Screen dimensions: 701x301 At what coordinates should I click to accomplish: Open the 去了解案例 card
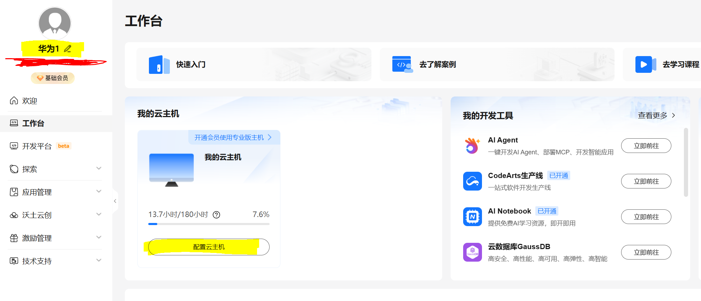[497, 64]
